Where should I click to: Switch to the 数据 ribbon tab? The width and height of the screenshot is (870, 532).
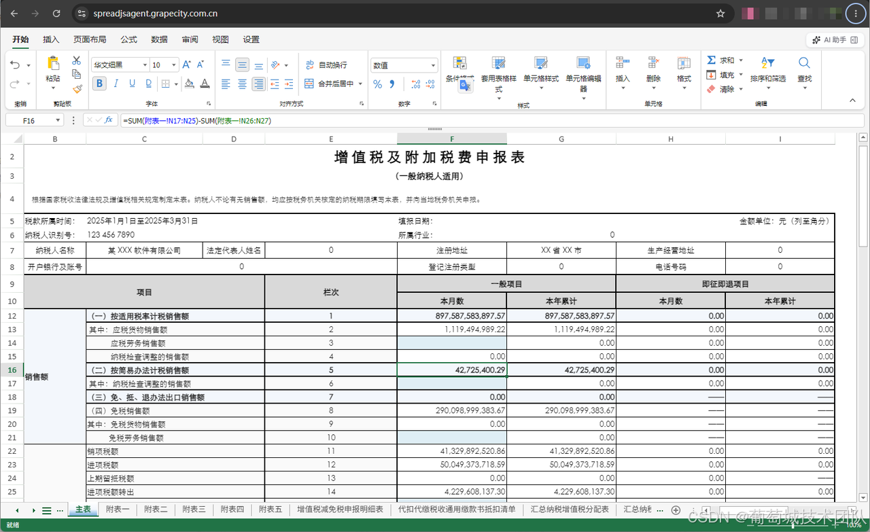[159, 39]
